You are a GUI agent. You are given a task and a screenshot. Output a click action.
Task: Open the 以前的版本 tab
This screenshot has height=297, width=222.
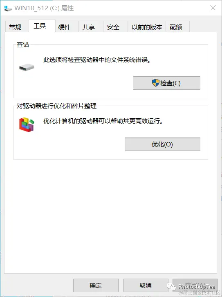click(x=147, y=27)
